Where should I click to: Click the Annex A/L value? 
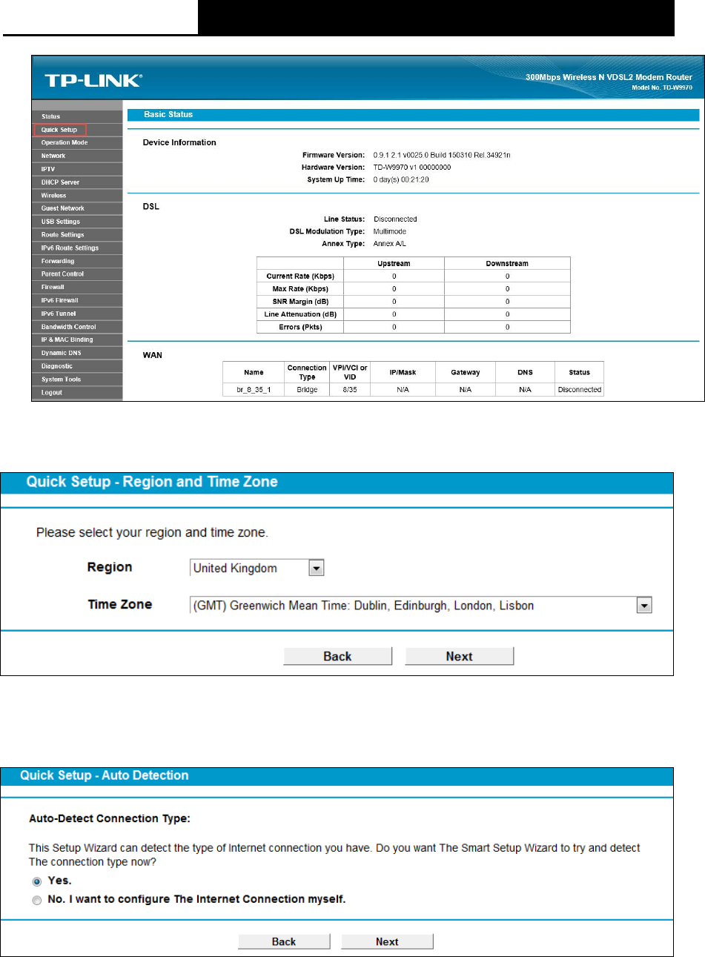[x=390, y=244]
